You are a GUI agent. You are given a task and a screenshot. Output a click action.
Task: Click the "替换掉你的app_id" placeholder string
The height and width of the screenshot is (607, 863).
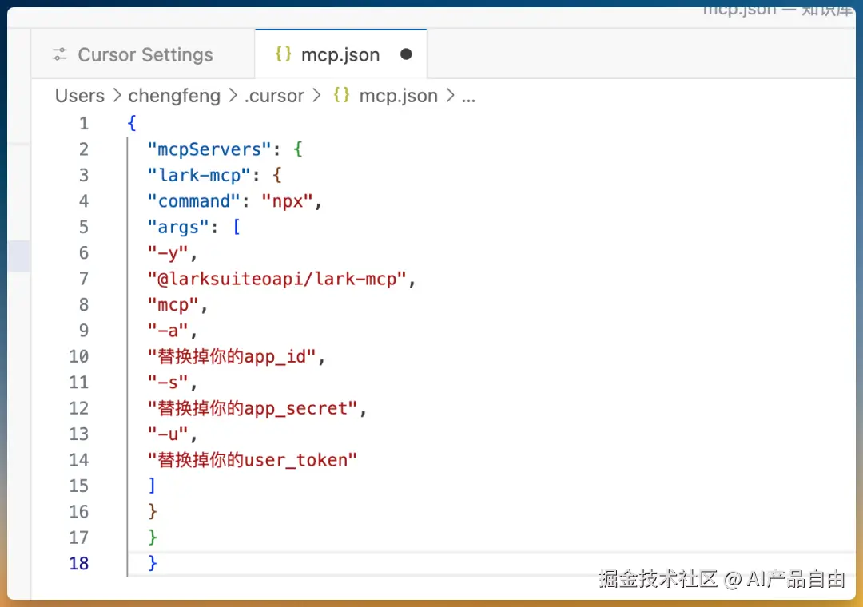click(231, 356)
